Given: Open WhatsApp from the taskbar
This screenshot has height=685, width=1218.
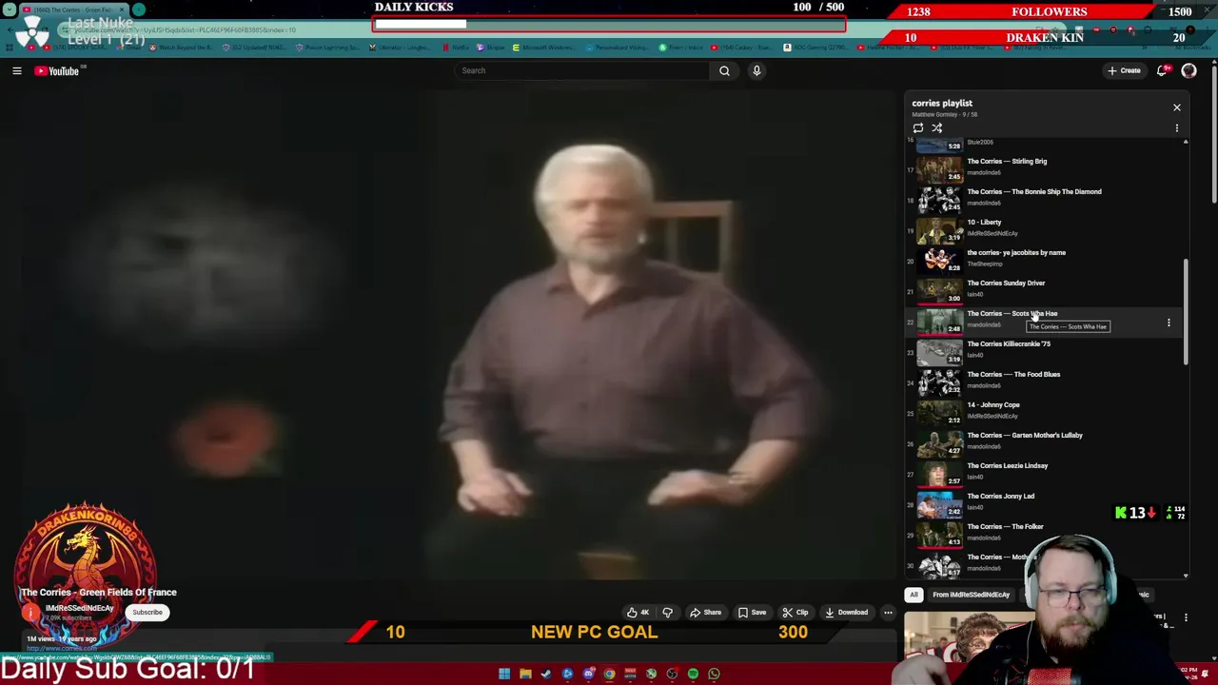Looking at the screenshot, I should click(x=714, y=674).
